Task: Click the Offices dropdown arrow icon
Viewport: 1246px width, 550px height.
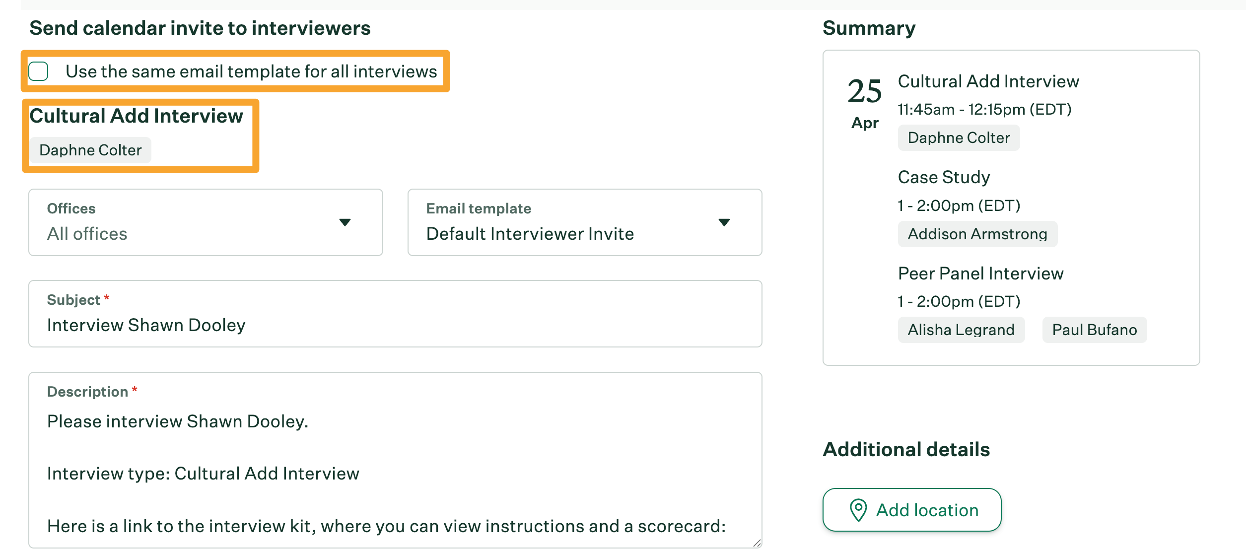Action: pos(345,222)
